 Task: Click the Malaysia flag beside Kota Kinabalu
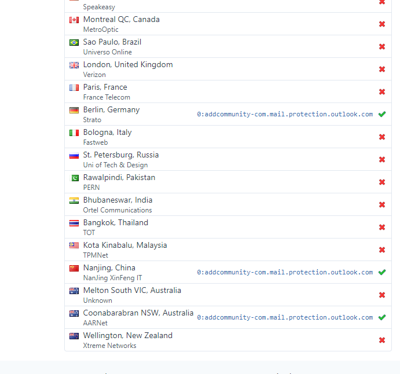click(x=74, y=246)
